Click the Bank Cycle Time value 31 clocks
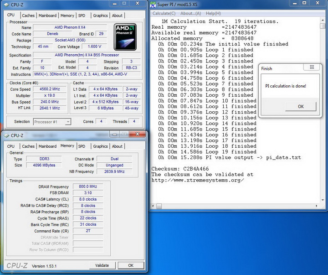Viewport: 328px width, 275px height. [88, 224]
